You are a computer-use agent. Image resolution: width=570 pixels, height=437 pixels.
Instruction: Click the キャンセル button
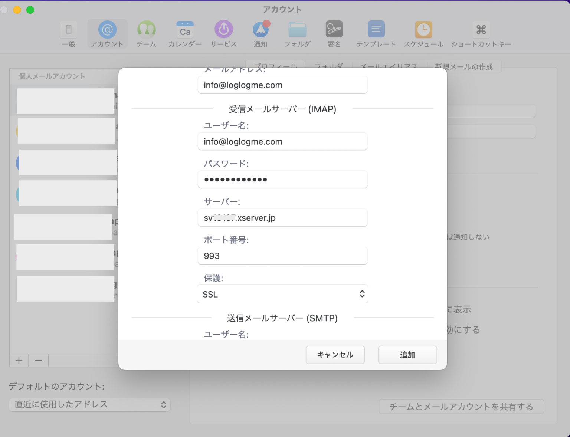[x=335, y=355]
